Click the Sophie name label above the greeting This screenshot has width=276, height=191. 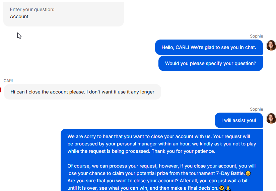[256, 36]
